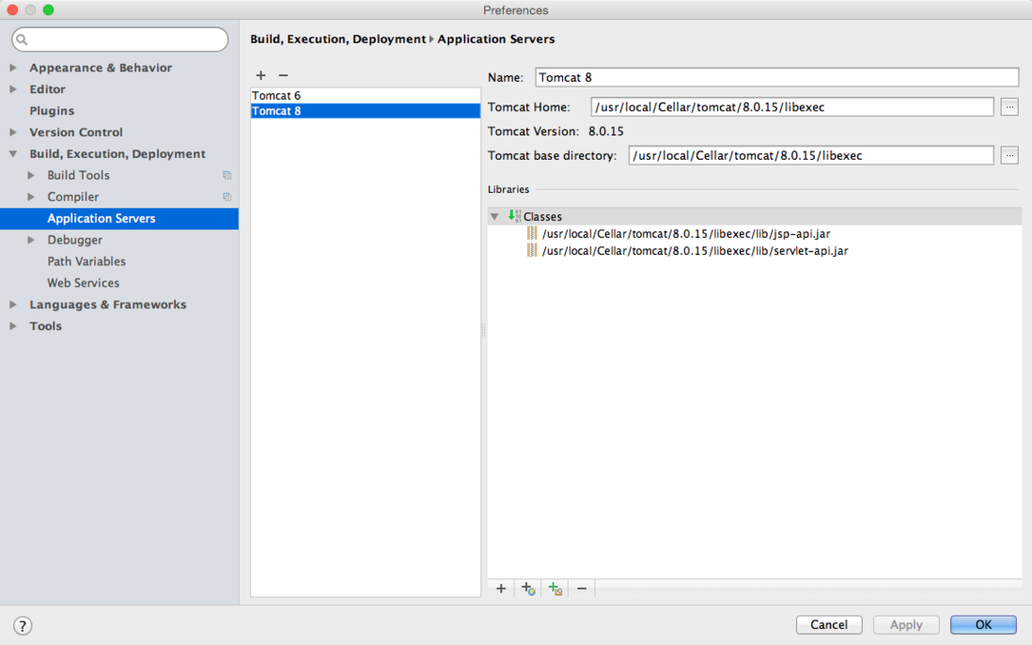This screenshot has height=645, width=1032.
Task: Remove selected application server with minus icon
Action: coord(283,75)
